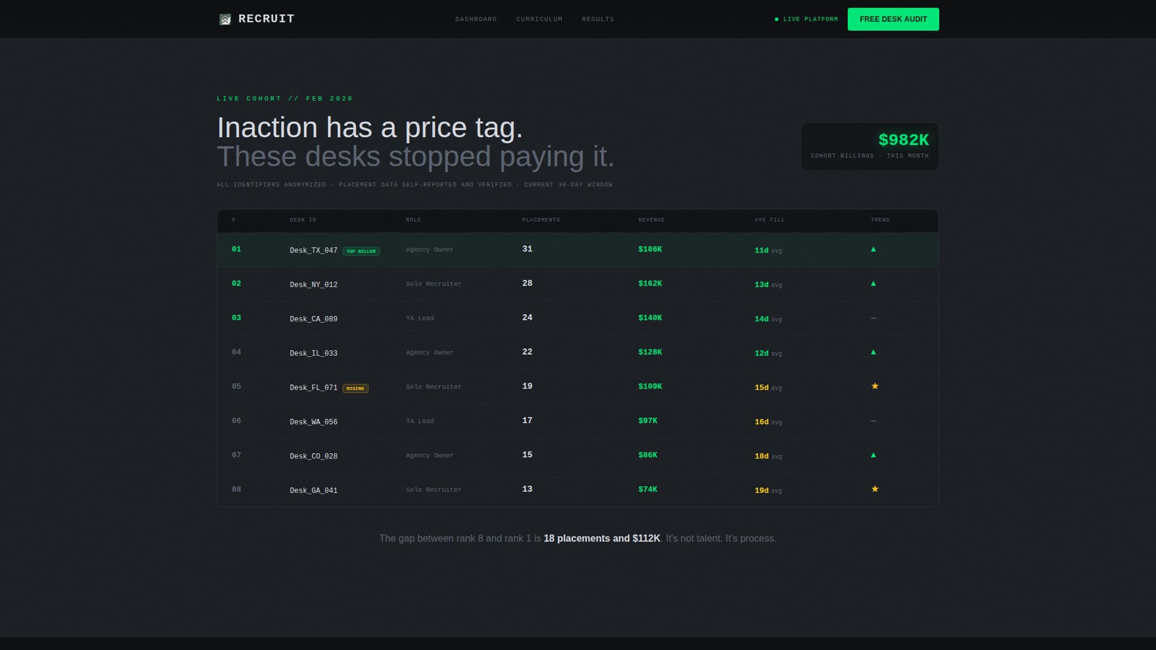Click the star trend icon for Desk_FL_071

pos(875,386)
